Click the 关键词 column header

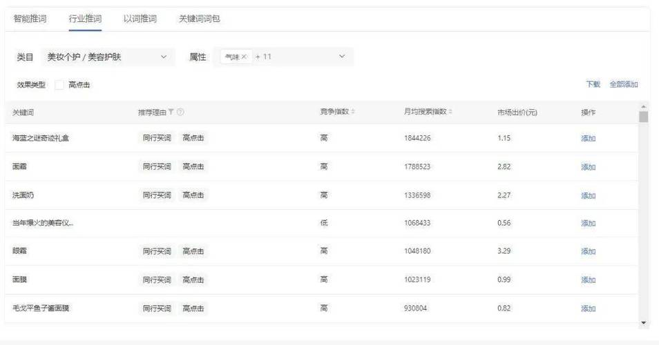(x=23, y=112)
